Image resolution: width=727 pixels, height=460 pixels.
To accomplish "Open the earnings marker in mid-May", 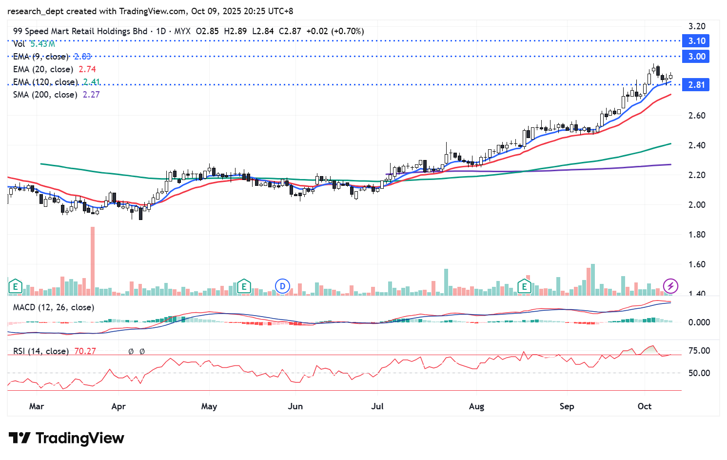I will click(244, 287).
